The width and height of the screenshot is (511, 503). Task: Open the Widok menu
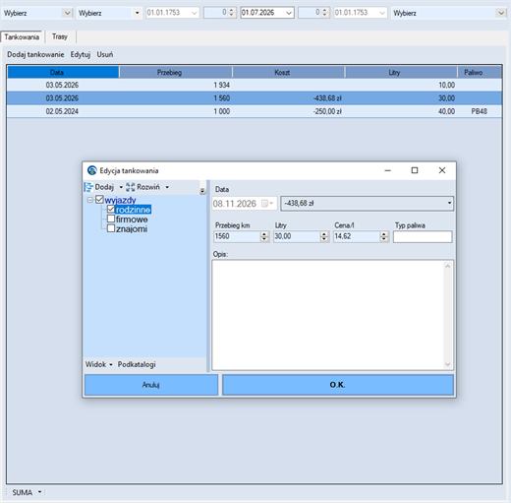[x=98, y=364]
